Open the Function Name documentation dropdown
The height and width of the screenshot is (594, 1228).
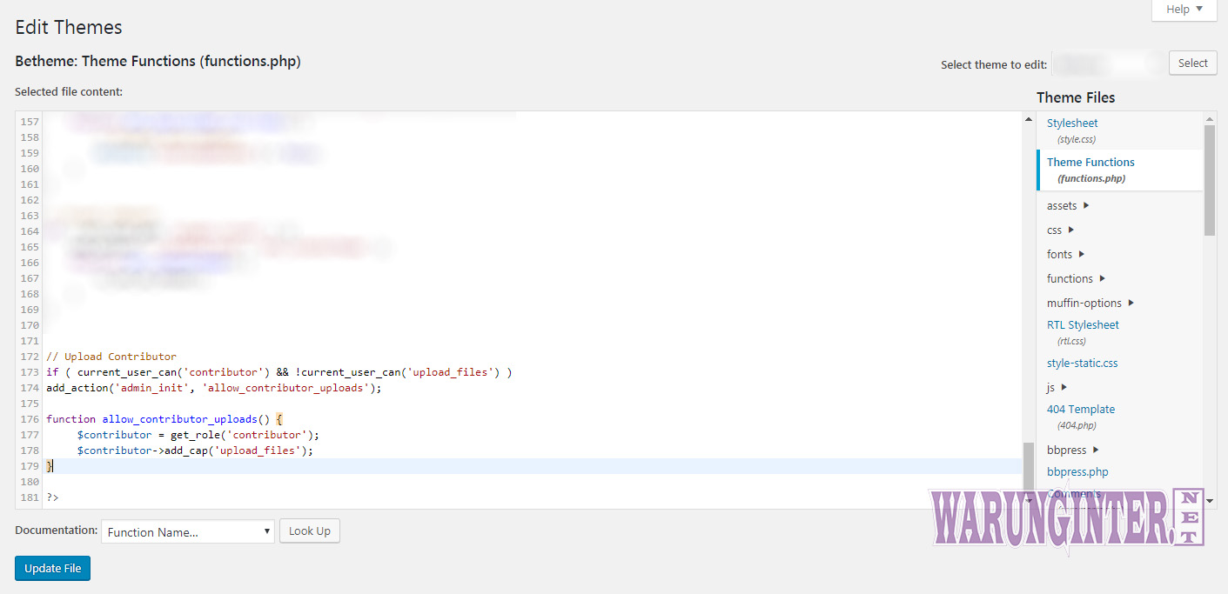[188, 532]
